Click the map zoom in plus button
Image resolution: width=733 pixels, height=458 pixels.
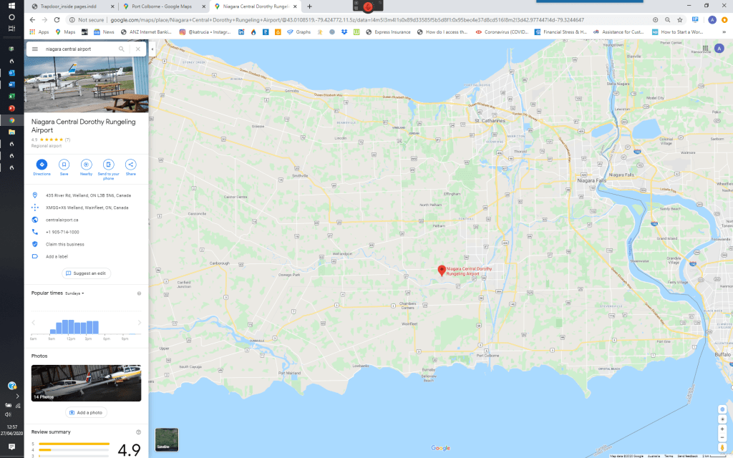[722, 429]
